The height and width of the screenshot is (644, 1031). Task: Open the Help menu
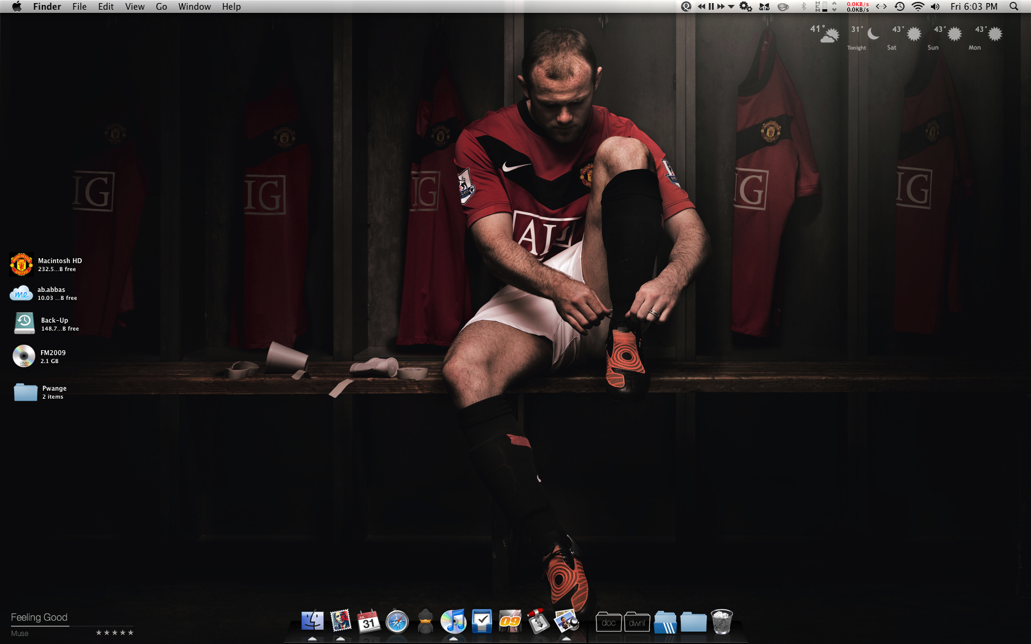pyautogui.click(x=231, y=7)
